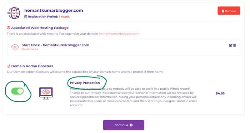Click the hemantkumarblogger.com domain heading

(x=54, y=10)
